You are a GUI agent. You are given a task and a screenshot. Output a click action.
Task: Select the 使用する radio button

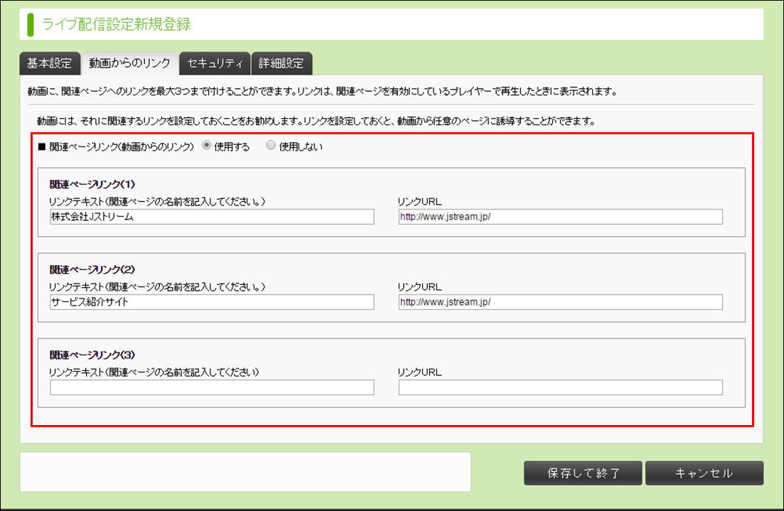coord(207,146)
